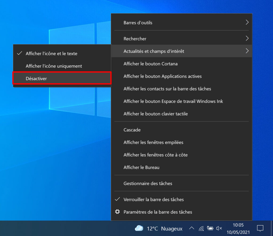Open the Barres d'outils menu entry
273x236 pixels.
(181, 23)
